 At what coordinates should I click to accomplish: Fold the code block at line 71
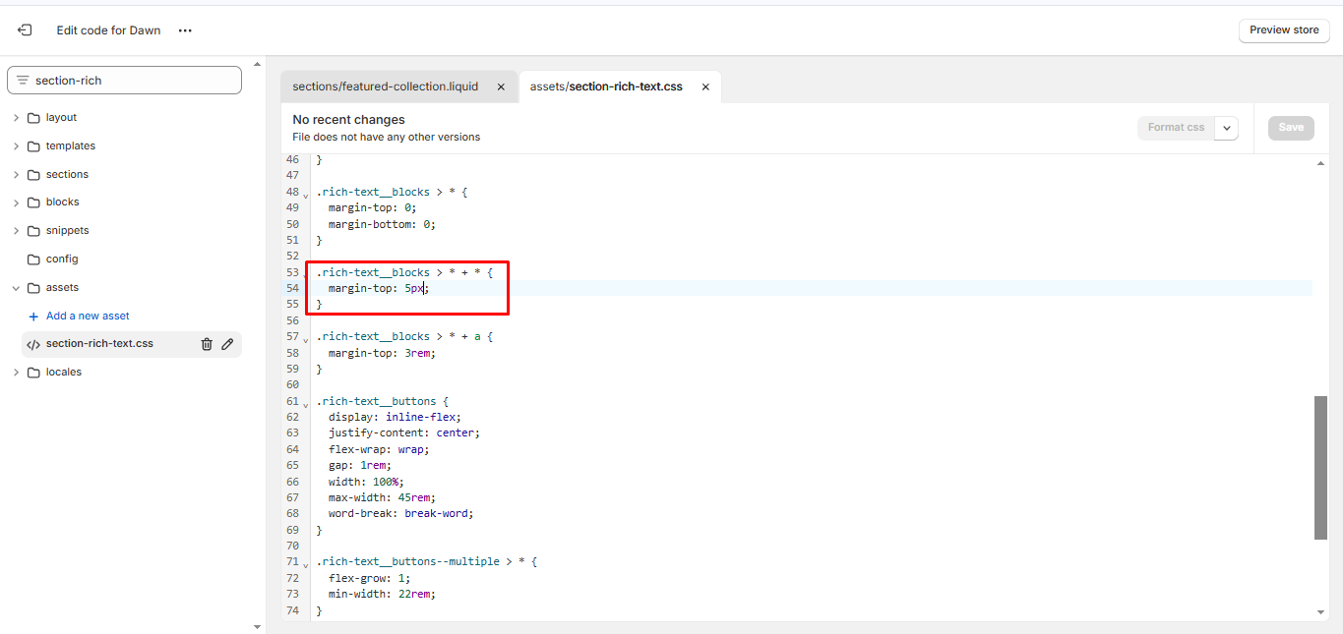[x=306, y=564]
